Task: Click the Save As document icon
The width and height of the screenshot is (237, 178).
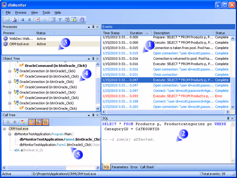Action: pyautogui.click(x=14, y=20)
